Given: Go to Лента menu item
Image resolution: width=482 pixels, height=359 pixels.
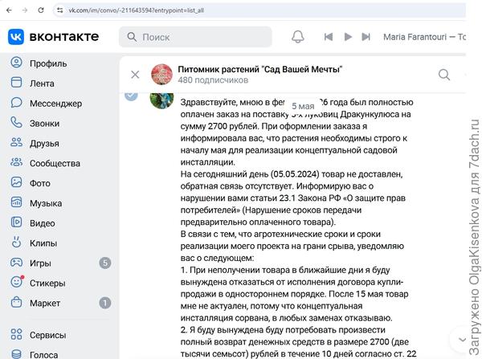Looking at the screenshot, I should coord(42,84).
